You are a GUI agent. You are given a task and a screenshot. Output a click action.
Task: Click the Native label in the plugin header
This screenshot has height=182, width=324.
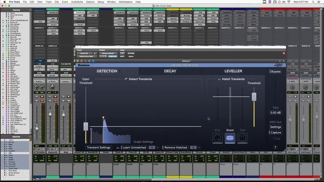pyautogui.click(x=131, y=56)
